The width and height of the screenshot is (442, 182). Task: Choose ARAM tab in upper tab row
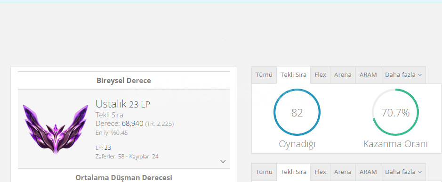tap(368, 75)
